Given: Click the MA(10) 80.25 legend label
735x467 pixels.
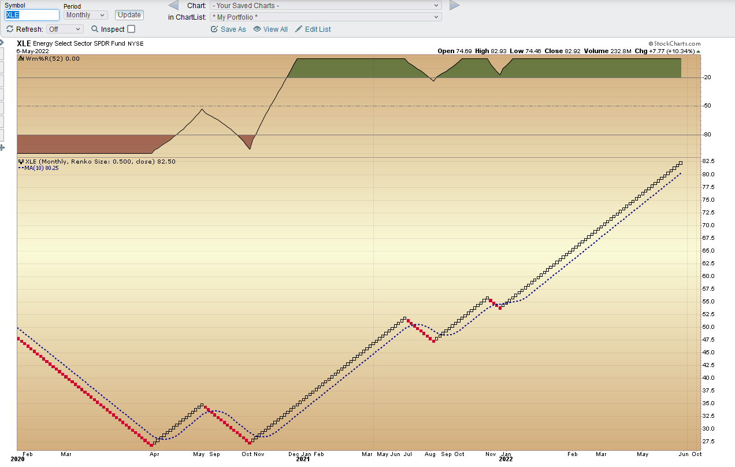Looking at the screenshot, I should point(42,168).
